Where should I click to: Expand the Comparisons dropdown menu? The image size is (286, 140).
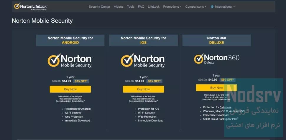point(196,6)
